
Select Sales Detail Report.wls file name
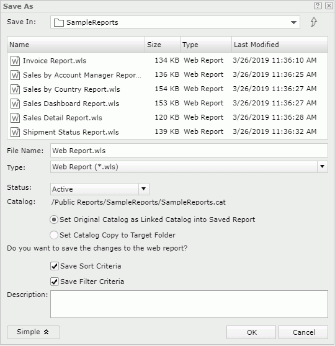63,118
